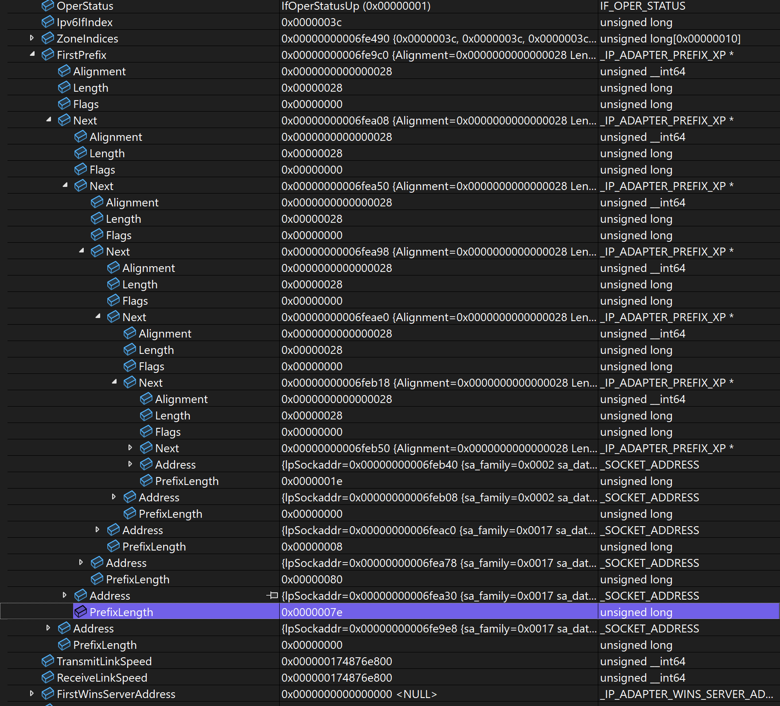The image size is (780, 706).
Task: Select the PrefixLength value 0x0000001e
Action: pyautogui.click(x=312, y=481)
